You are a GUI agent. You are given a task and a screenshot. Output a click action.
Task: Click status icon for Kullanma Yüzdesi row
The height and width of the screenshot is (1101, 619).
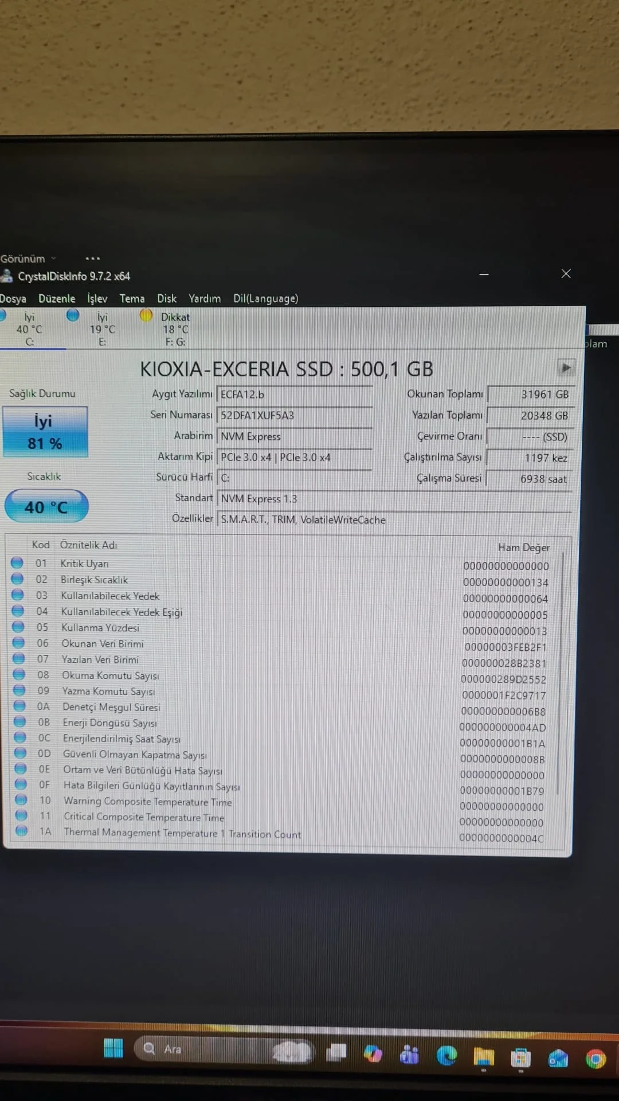pyautogui.click(x=18, y=627)
